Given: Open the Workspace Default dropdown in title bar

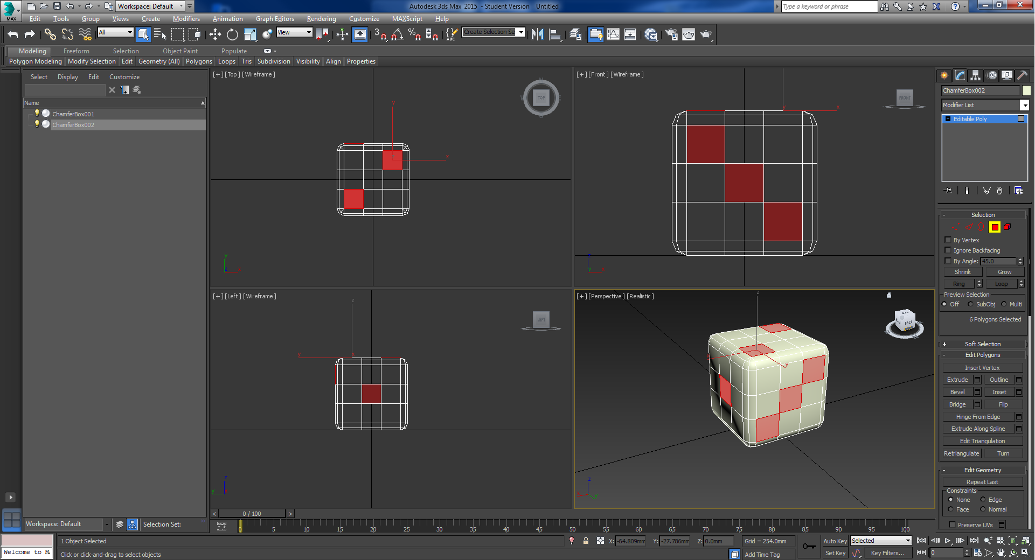Looking at the screenshot, I should [x=150, y=6].
